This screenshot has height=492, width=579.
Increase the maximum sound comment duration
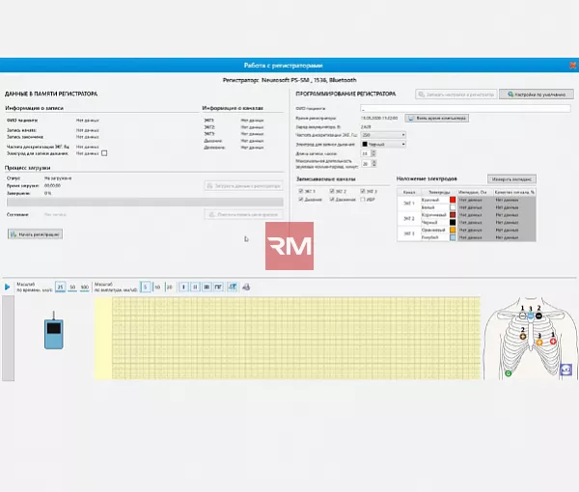click(x=374, y=161)
